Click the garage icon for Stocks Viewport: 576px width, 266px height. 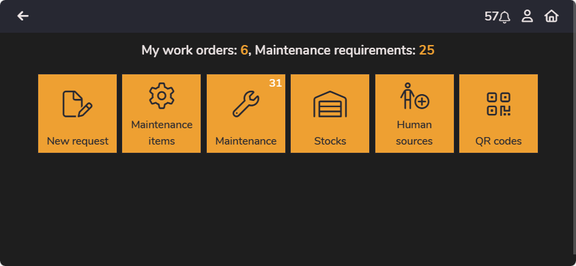(x=330, y=104)
